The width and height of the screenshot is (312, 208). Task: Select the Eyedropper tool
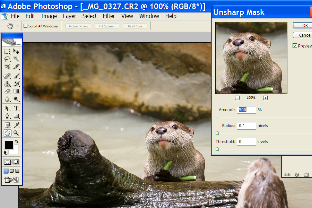pos(16,125)
